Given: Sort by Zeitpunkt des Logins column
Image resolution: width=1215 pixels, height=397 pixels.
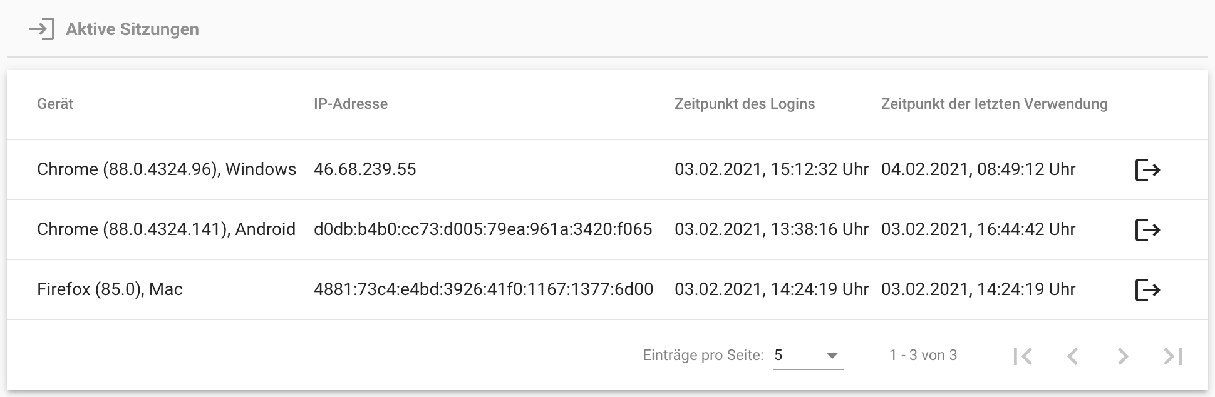Looking at the screenshot, I should (744, 104).
